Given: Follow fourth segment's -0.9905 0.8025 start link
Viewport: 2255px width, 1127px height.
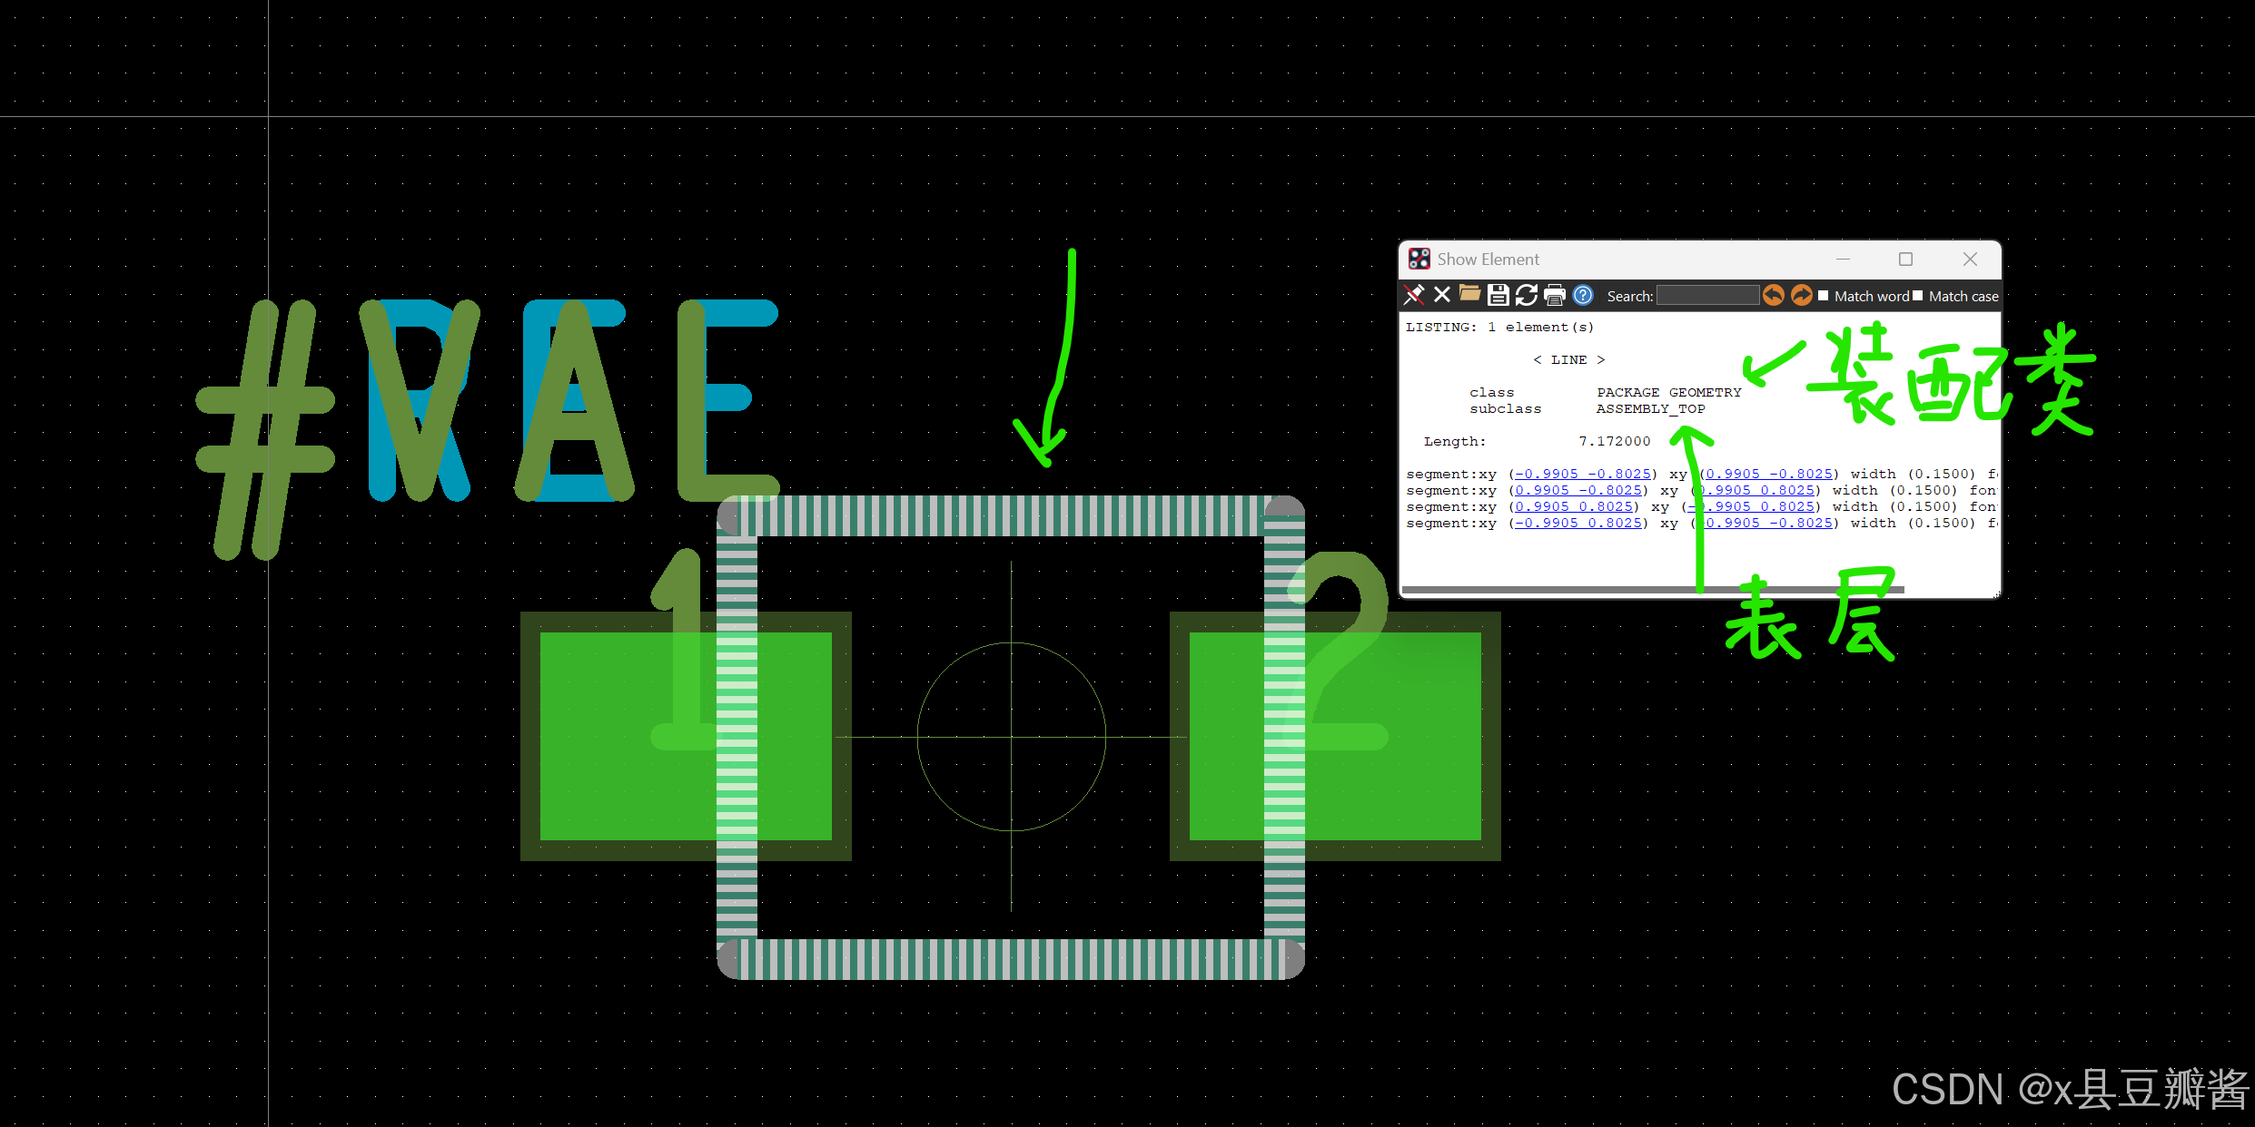Looking at the screenshot, I should [1578, 523].
